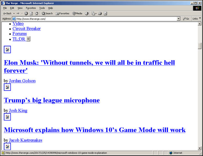Open Trump's big league microphone article

tap(52, 100)
